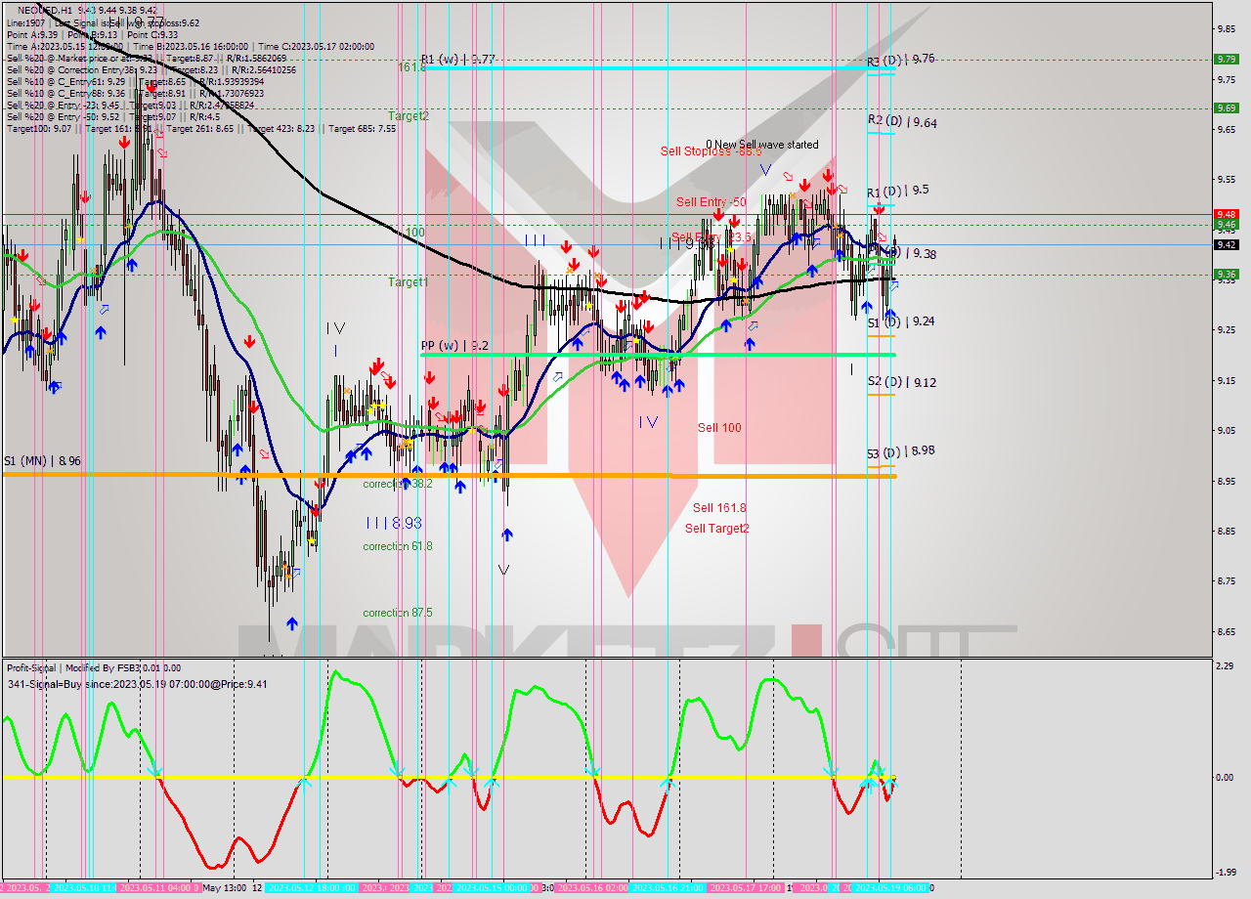Click the green 'Target1' label
The width and height of the screenshot is (1251, 899).
(x=408, y=281)
